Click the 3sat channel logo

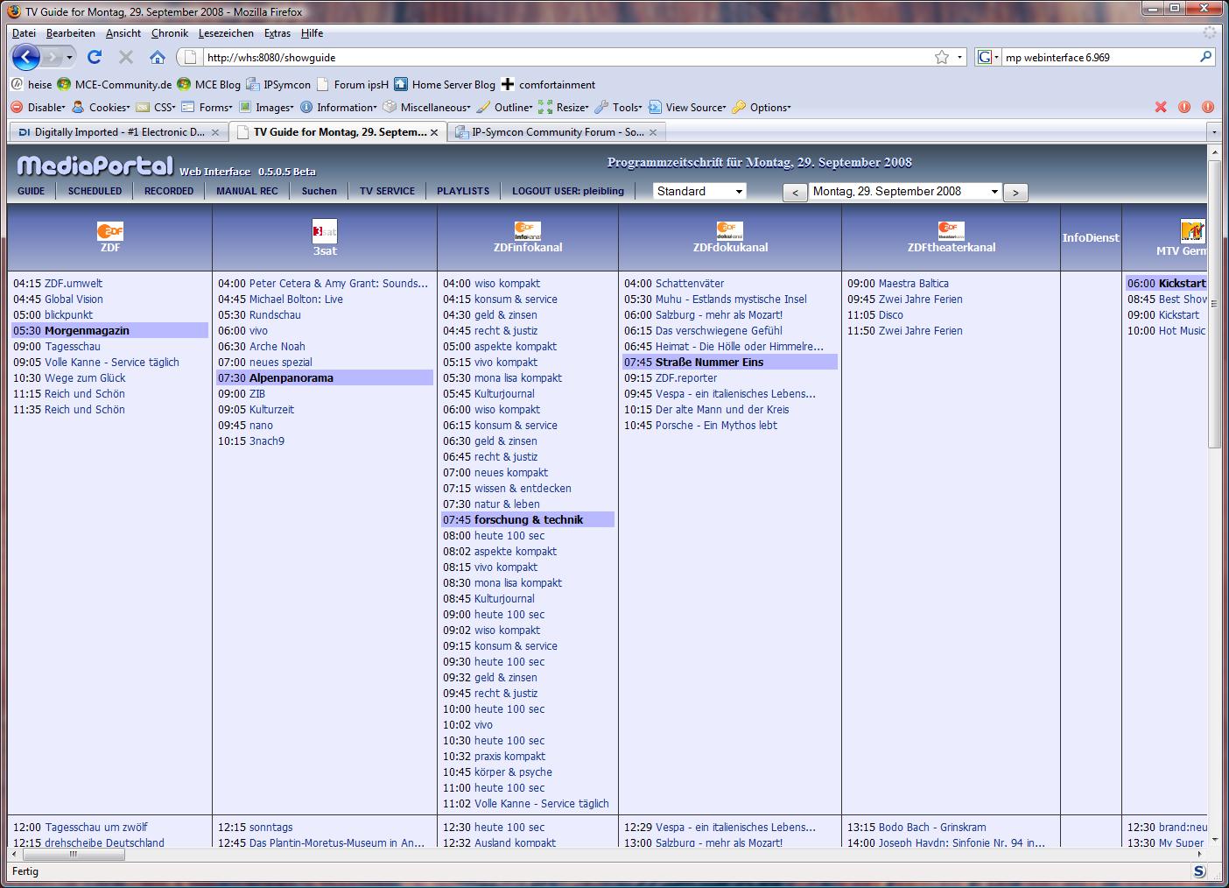pos(325,232)
